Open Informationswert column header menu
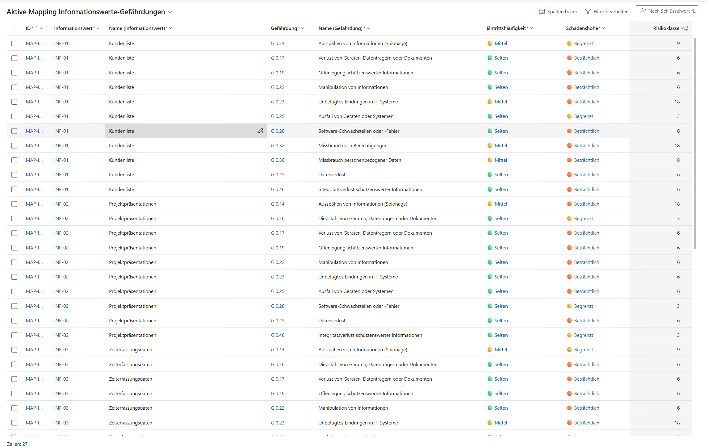The height and width of the screenshot is (447, 708). coord(98,28)
